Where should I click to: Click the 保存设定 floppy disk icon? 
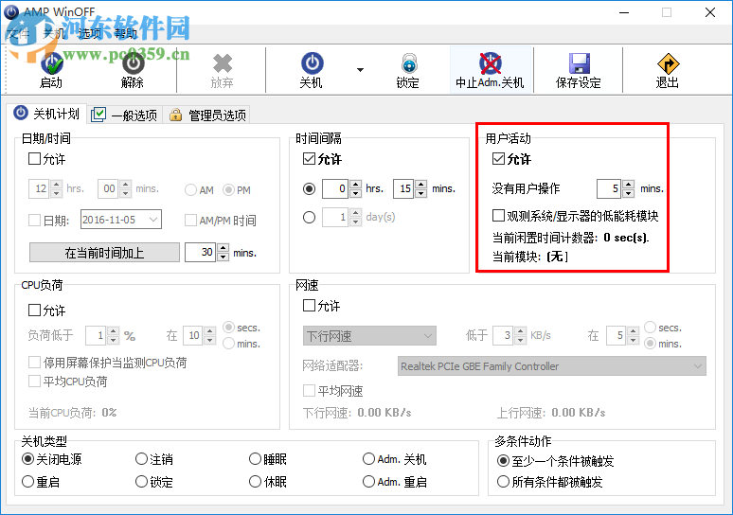(580, 63)
